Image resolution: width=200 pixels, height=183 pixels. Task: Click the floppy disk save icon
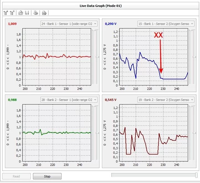click(x=27, y=13)
